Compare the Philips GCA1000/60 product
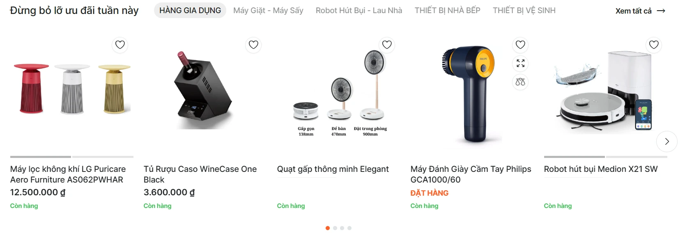The width and height of the screenshot is (694, 233). [520, 82]
